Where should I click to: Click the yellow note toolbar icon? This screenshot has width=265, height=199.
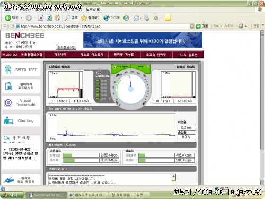click(x=167, y=18)
